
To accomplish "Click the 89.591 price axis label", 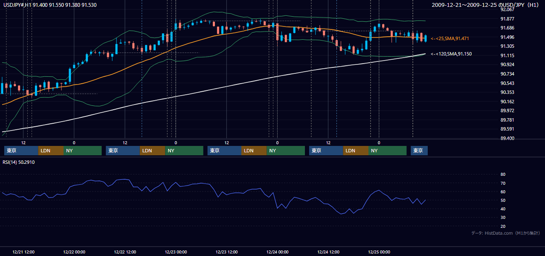I will click(507, 129).
